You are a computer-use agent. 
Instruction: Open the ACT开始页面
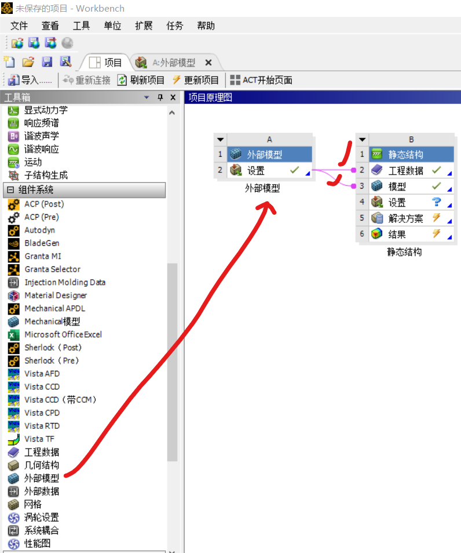tap(261, 80)
